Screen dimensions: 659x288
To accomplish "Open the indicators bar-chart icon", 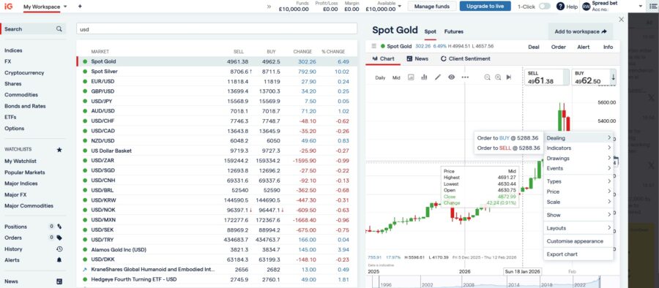I will pos(424,77).
